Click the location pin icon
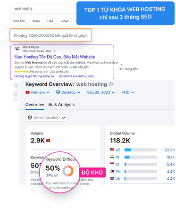 pyautogui.click(x=30, y=117)
